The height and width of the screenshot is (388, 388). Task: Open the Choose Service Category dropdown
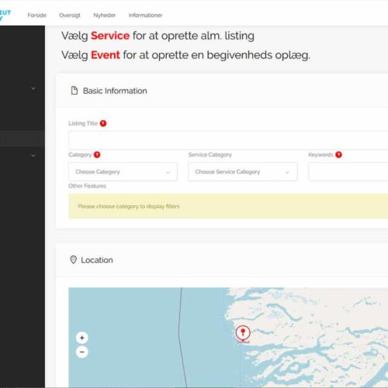point(243,171)
